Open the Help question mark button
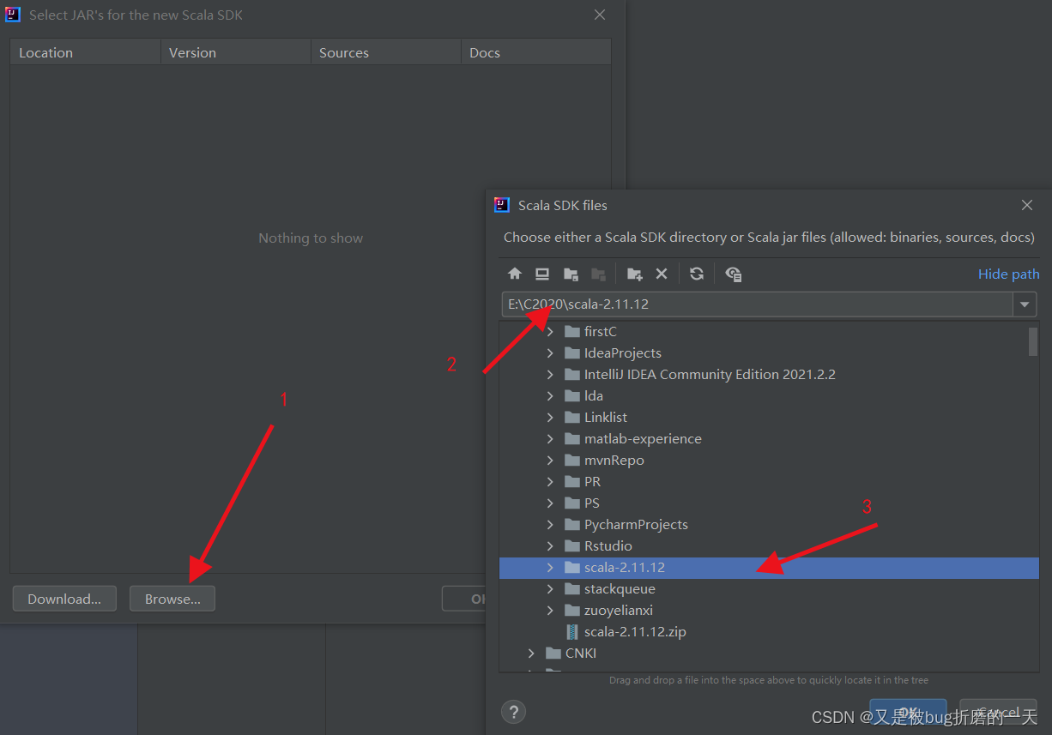 point(513,711)
